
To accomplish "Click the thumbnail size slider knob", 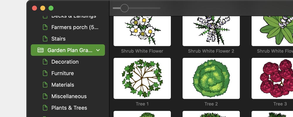I will (x=125, y=8).
